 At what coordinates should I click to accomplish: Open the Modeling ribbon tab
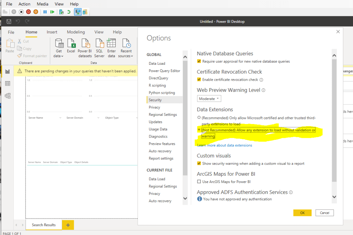[76, 32]
